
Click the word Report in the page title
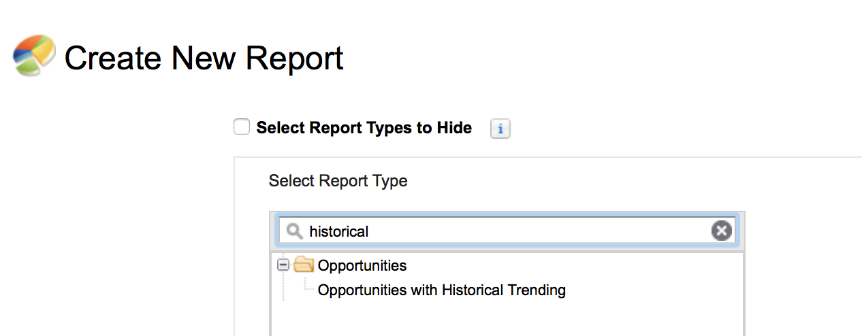pos(295,58)
